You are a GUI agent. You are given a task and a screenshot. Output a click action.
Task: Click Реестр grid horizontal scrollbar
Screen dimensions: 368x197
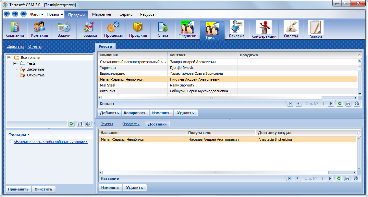coord(212,98)
